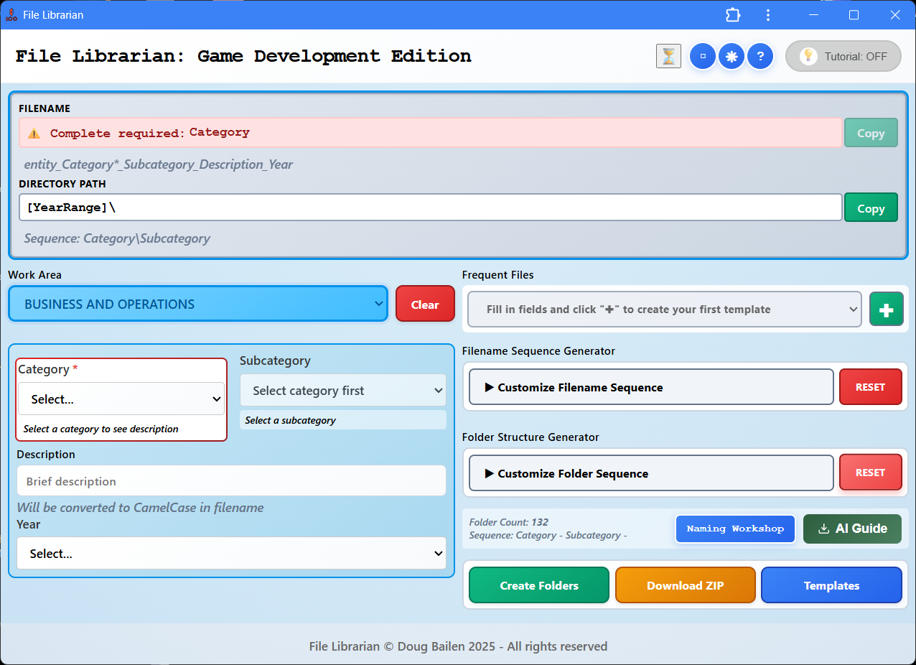Expand Customize Folder Sequence

pyautogui.click(x=651, y=473)
